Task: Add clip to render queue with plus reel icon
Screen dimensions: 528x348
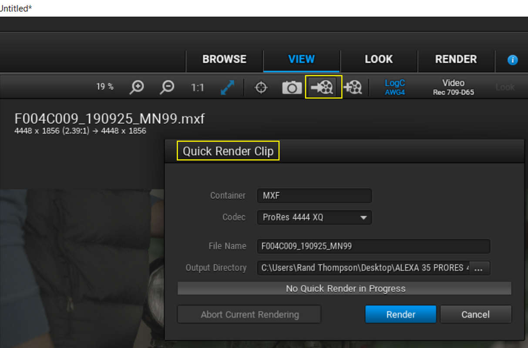Action: (353, 87)
